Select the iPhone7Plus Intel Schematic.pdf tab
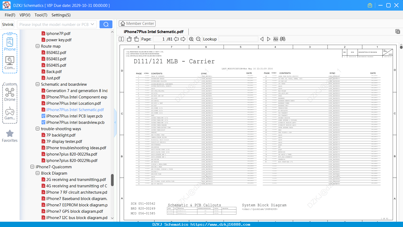The height and width of the screenshot is (227, 403). point(153,32)
